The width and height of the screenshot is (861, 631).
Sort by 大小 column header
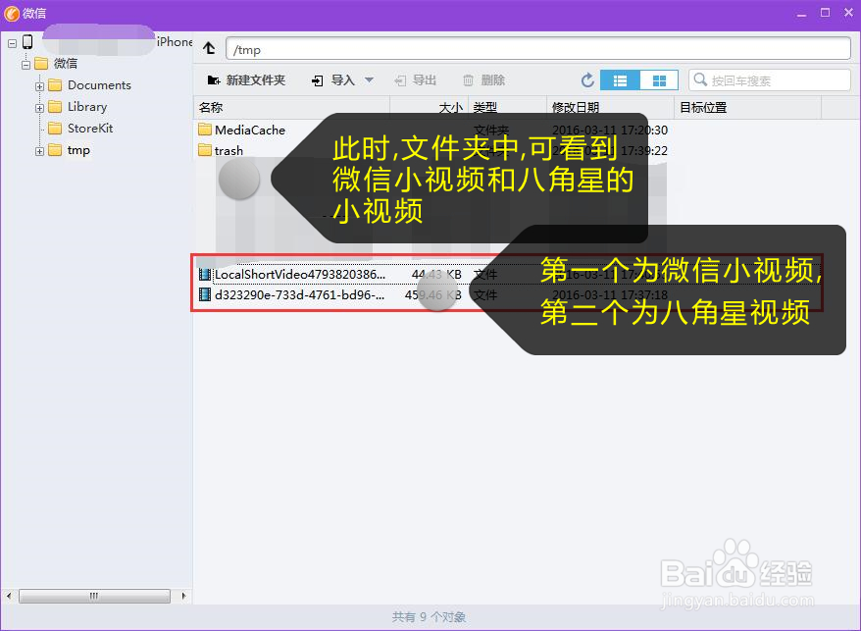tap(429, 107)
